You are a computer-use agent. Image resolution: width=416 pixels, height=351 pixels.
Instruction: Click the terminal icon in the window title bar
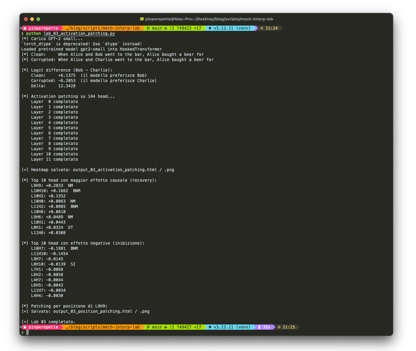coord(141,19)
